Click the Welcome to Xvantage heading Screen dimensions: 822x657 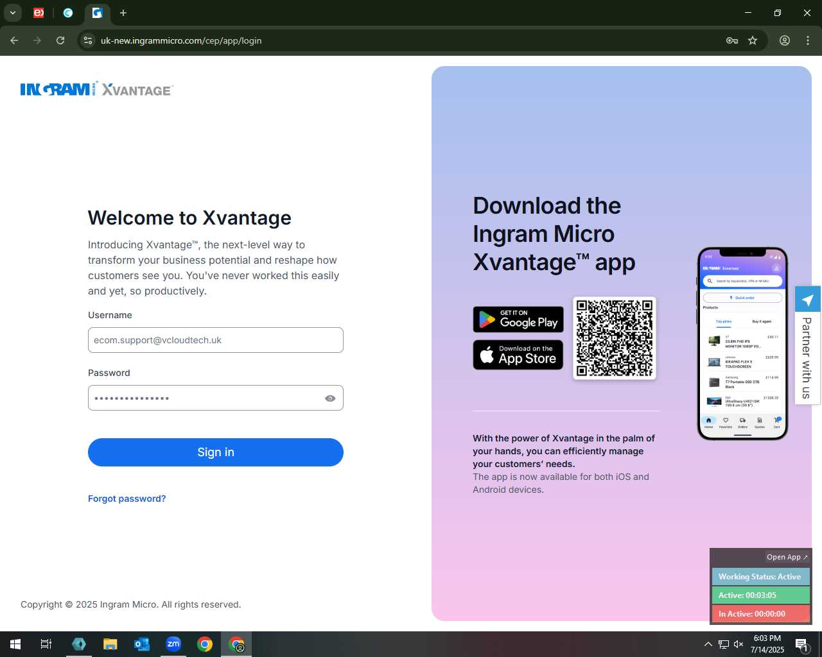(189, 218)
